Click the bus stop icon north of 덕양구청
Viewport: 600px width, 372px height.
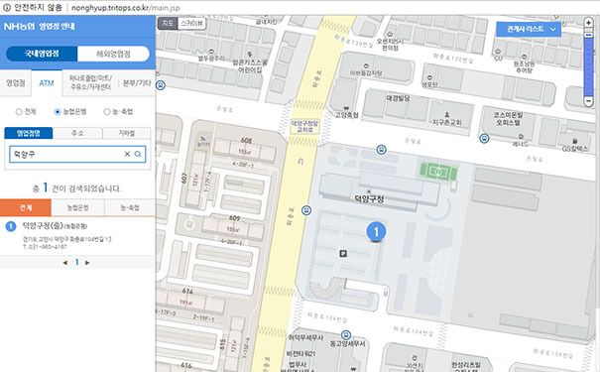click(x=381, y=150)
